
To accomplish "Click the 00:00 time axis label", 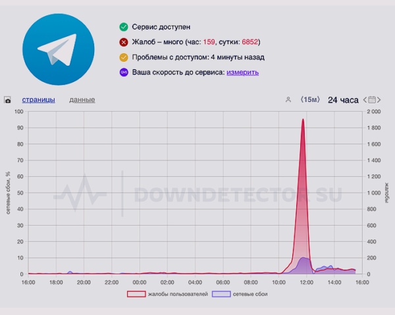I will [x=140, y=282].
